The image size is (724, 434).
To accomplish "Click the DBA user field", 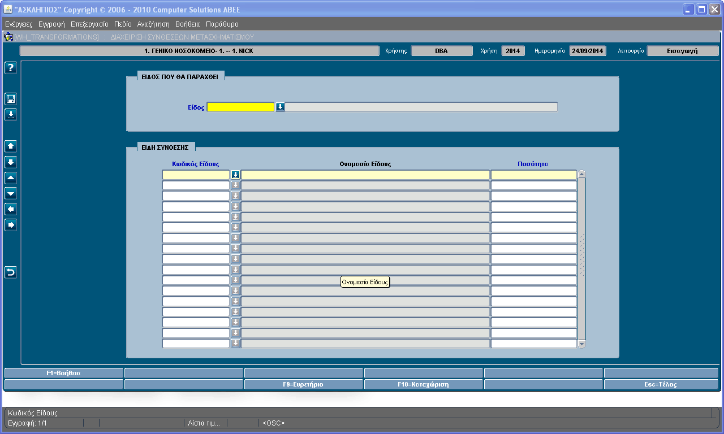I will pos(442,51).
